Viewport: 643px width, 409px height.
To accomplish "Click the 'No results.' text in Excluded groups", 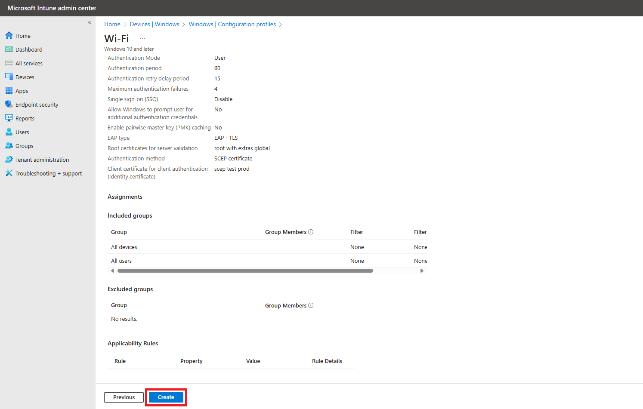I will point(124,319).
